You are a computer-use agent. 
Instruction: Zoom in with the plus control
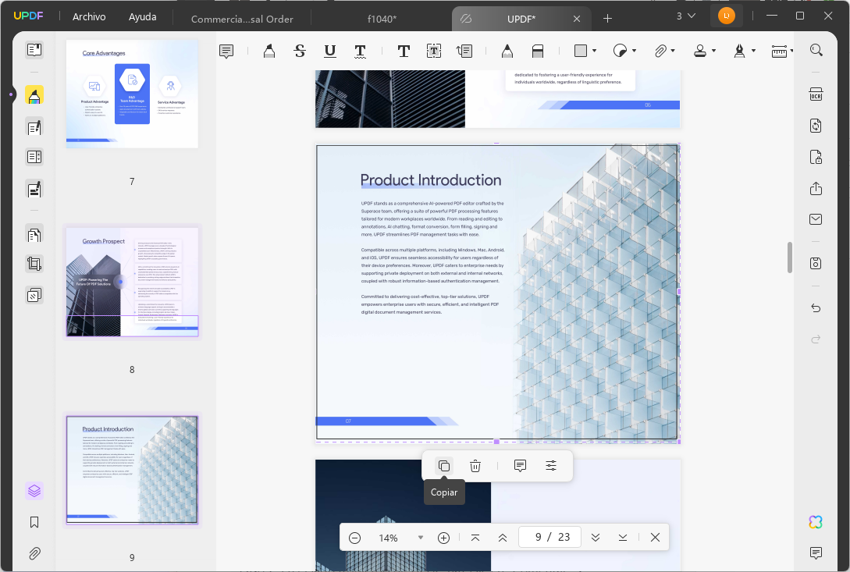pyautogui.click(x=443, y=537)
